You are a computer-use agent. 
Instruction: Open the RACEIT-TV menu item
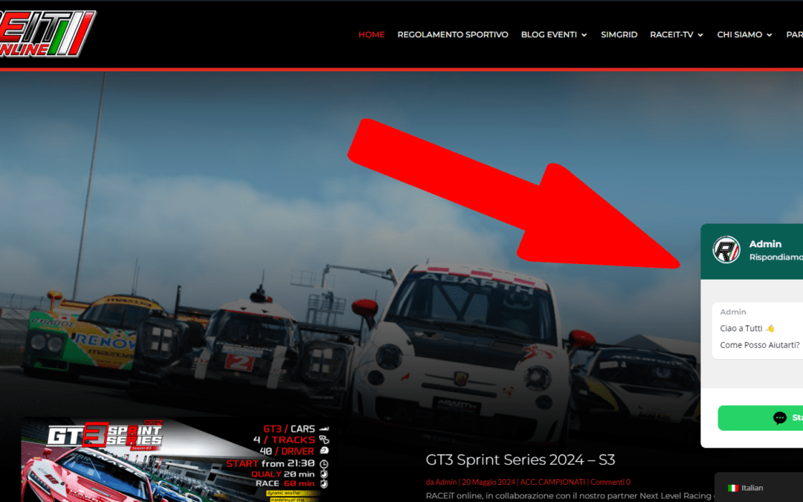671,34
